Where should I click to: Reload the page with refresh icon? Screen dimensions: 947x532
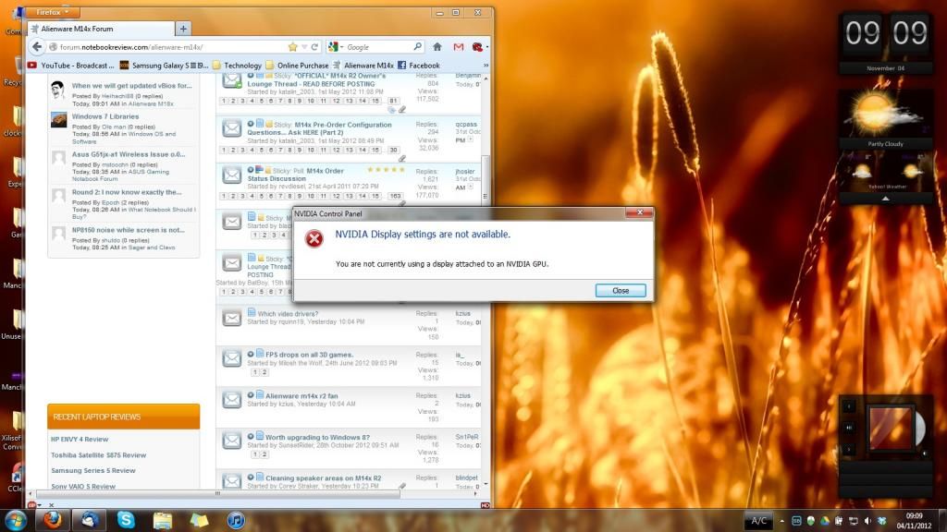tap(314, 46)
